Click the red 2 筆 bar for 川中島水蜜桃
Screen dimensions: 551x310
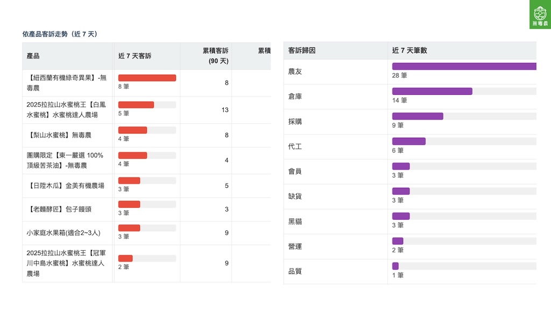[125, 258]
